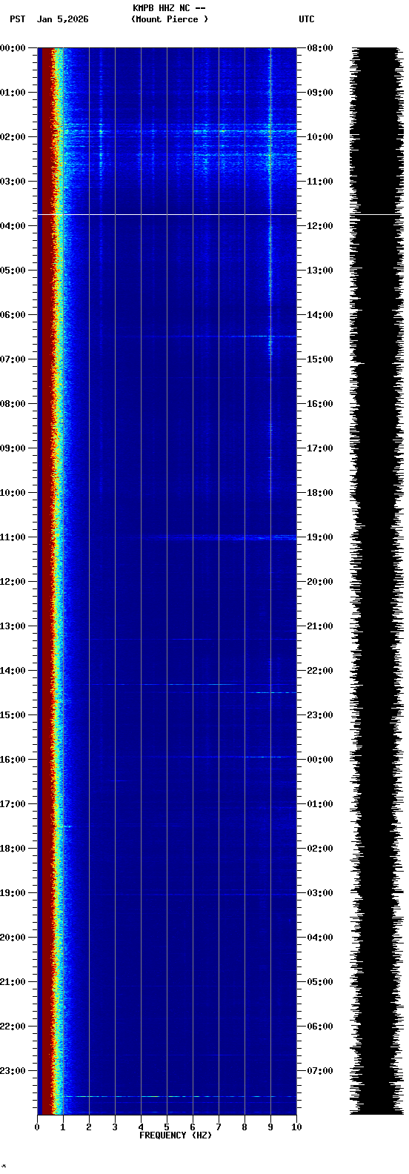This screenshot has width=409, height=1174.
Task: Click the 02:00 UTC right-axis label
Action: click(x=320, y=849)
